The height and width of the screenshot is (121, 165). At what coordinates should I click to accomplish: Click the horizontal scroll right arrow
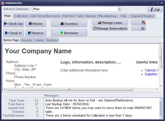157,89
